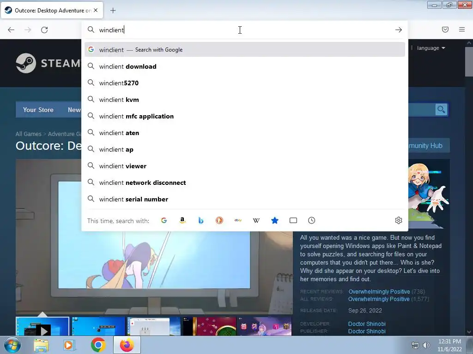Select 'winclient ap' suggestion
Screen dimensions: 473x354
pyautogui.click(x=245, y=149)
